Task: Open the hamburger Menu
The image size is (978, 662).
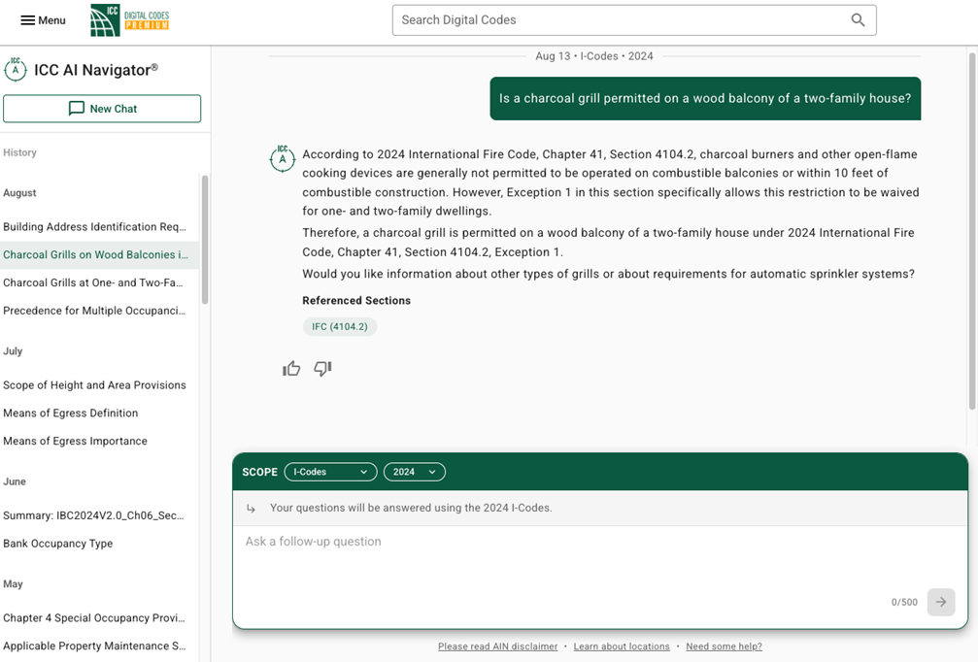Action: tap(43, 20)
